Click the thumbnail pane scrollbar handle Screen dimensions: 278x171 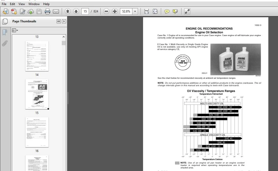[64, 43]
